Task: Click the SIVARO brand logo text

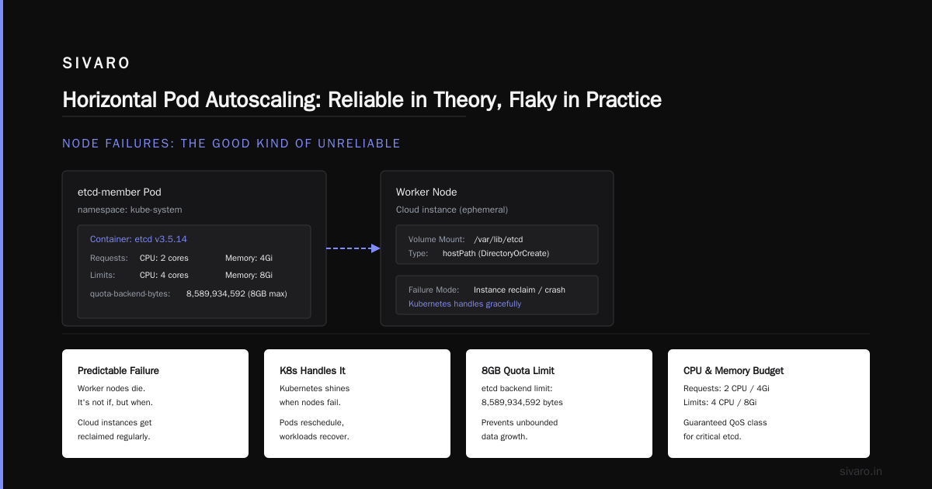Action: (x=96, y=64)
